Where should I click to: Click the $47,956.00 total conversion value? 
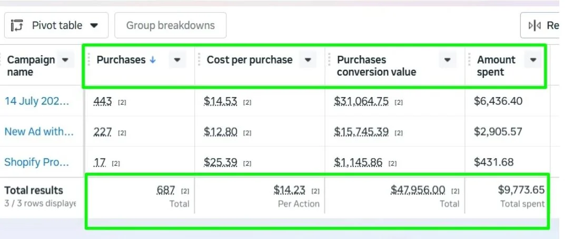[418, 190]
